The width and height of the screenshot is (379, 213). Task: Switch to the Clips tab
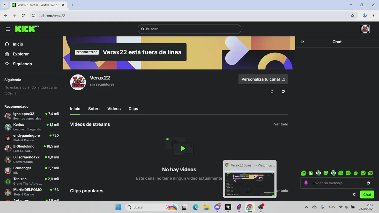(x=133, y=109)
